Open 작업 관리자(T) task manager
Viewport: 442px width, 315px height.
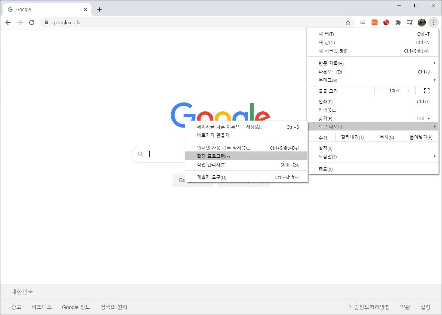246,165
